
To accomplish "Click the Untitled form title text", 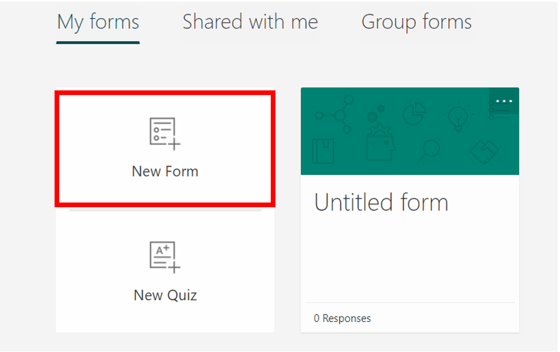I will (x=381, y=202).
